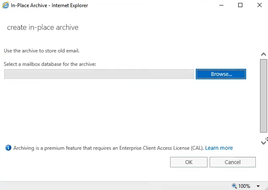Click the window title bar text
268x190 pixels.
click(49, 5)
